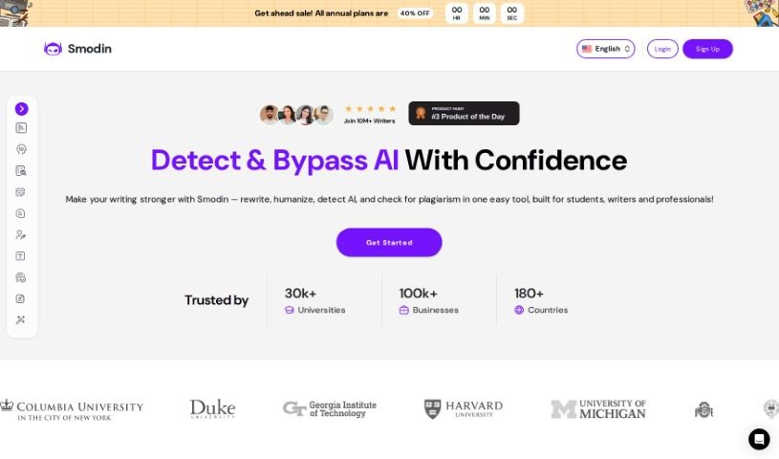Open the person-with-pen humanizer icon

[x=21, y=234]
